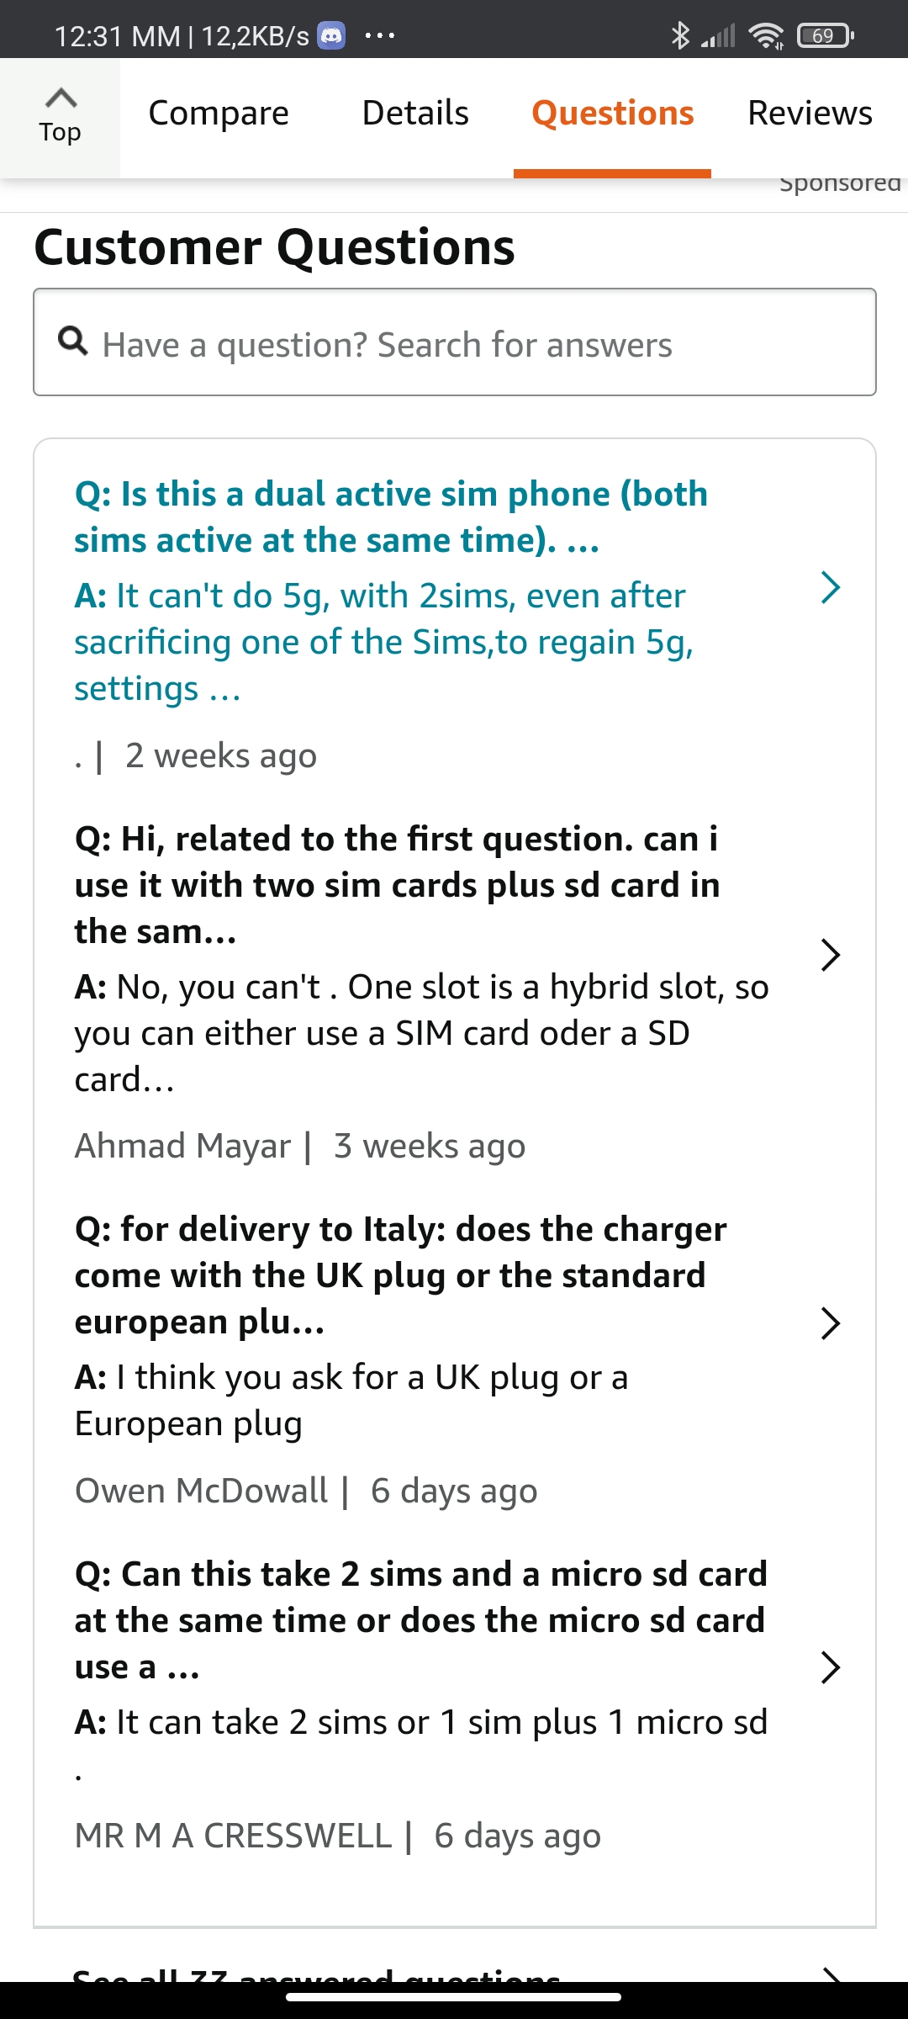Expand the 2 sims and micro SD question

830,1667
